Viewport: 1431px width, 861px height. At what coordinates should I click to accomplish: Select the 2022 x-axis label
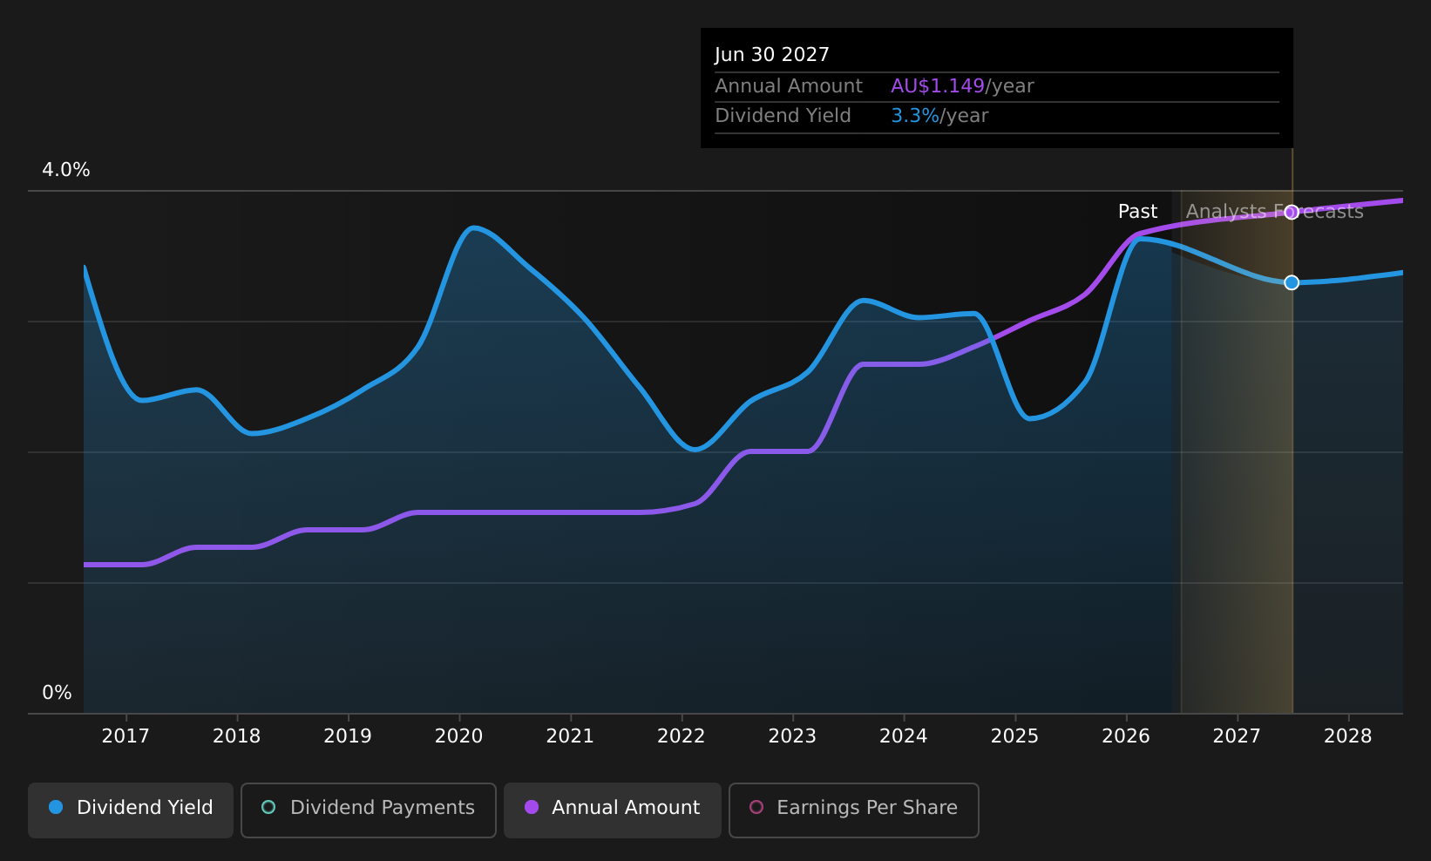[682, 736]
